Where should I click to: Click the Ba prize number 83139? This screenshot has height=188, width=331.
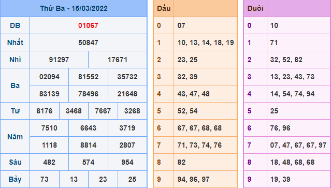click(49, 94)
